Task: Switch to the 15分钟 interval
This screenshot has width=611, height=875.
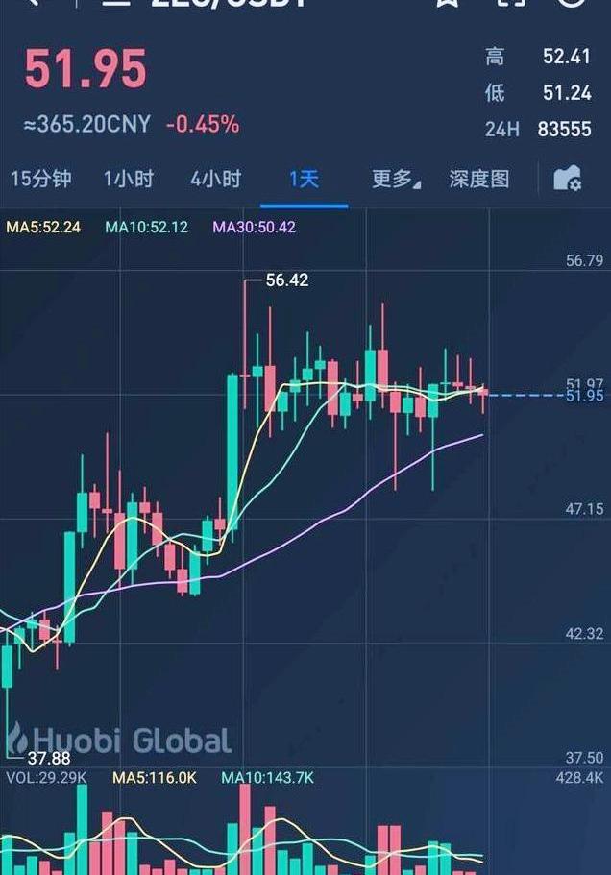Action: click(40, 179)
